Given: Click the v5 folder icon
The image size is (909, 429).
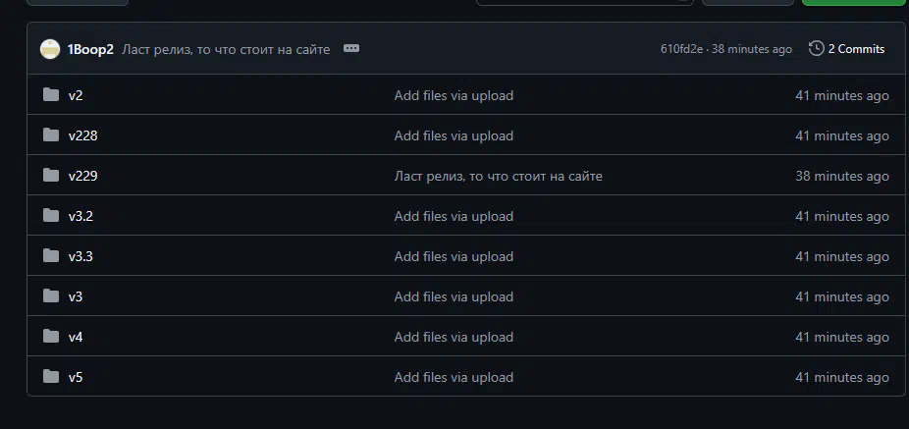Looking at the screenshot, I should [x=51, y=377].
